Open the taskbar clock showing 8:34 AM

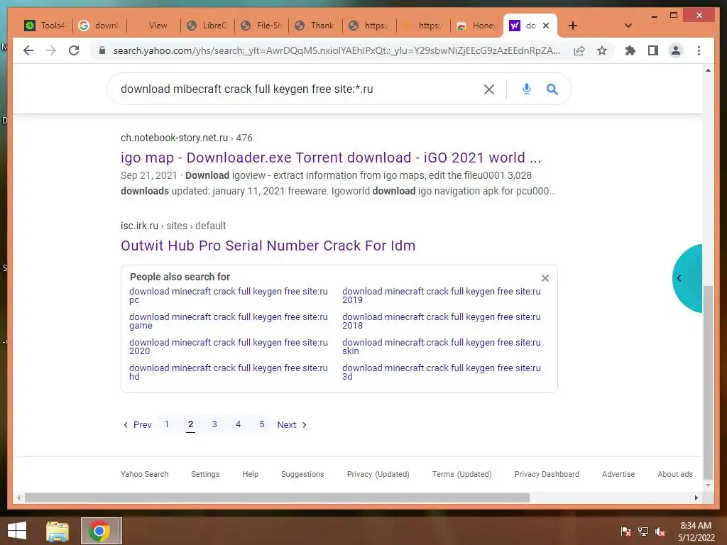pyautogui.click(x=696, y=532)
